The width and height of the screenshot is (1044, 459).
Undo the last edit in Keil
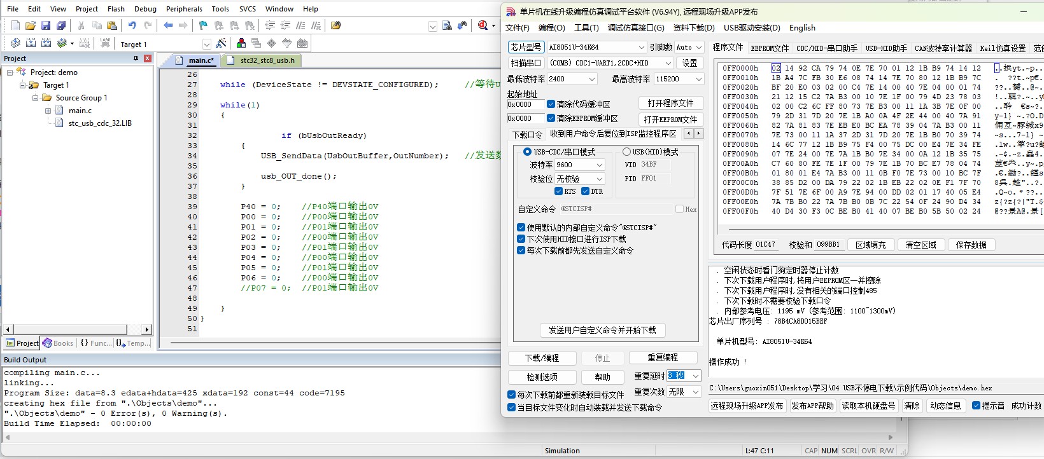(x=132, y=25)
